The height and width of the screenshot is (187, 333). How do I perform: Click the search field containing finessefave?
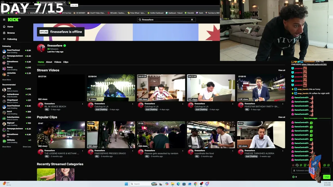pos(166,19)
